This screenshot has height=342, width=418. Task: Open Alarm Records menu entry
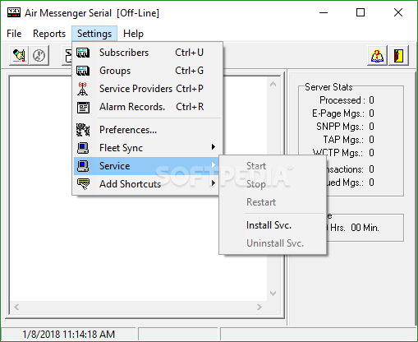(148, 107)
